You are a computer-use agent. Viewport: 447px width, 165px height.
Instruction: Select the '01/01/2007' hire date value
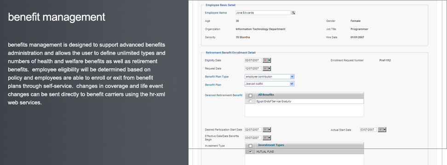point(357,37)
